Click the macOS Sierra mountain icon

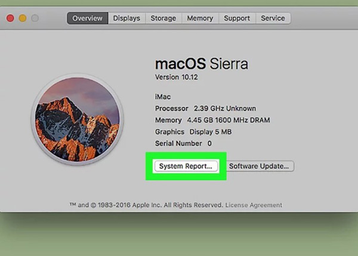pyautogui.click(x=77, y=119)
